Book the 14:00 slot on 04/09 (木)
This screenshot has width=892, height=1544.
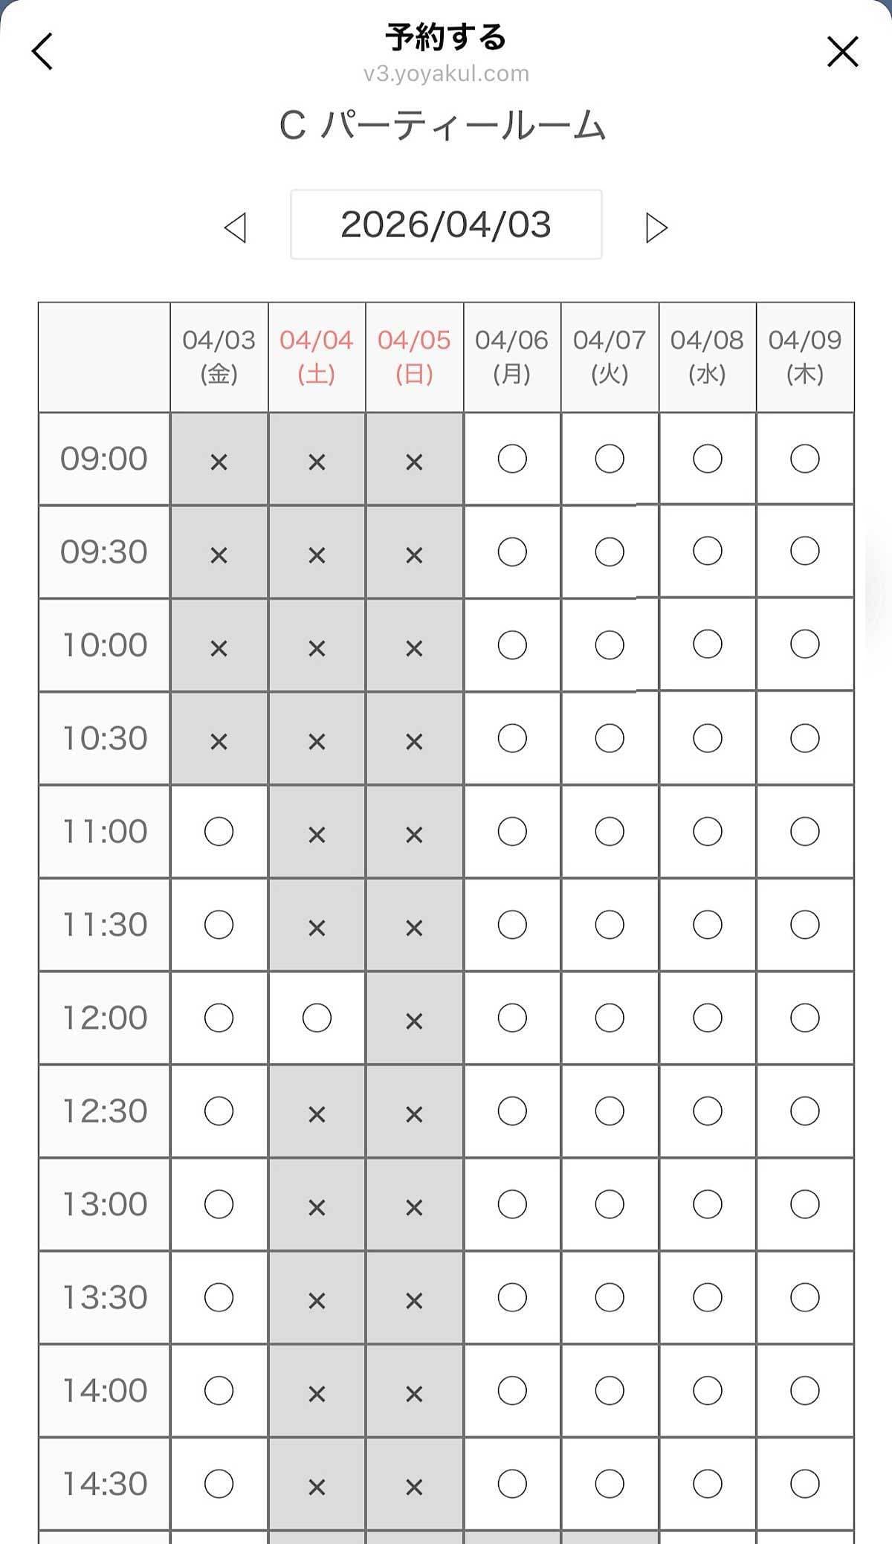pos(805,1390)
